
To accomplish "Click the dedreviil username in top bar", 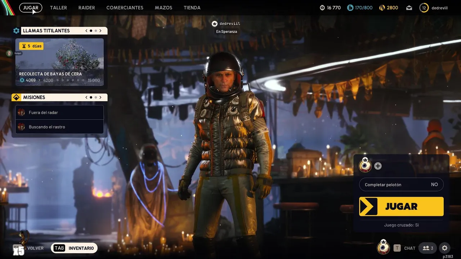I will 439,8.
